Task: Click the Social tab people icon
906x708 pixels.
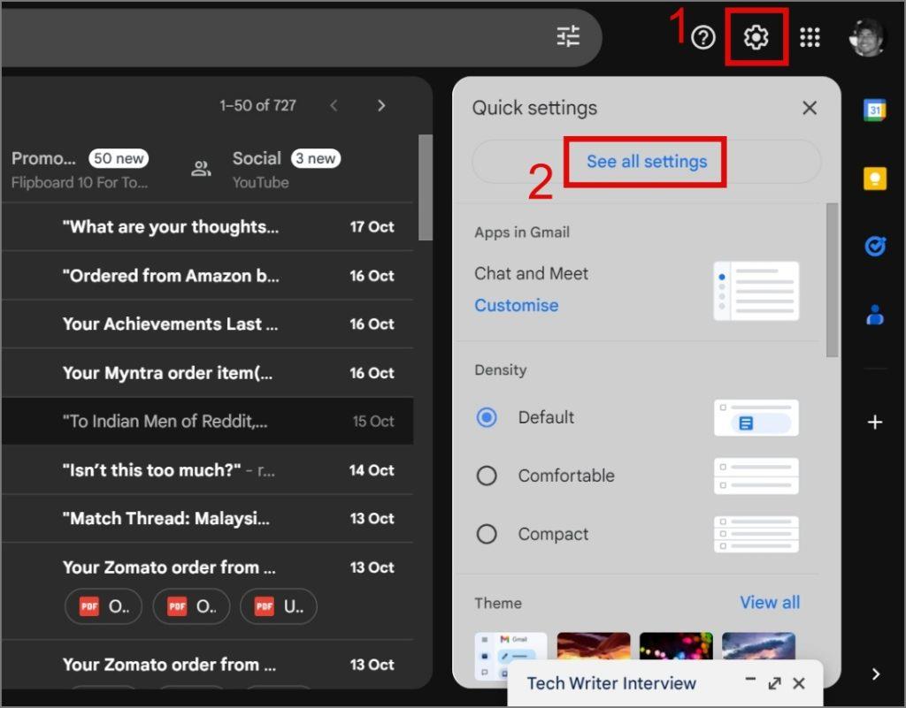Action: tap(201, 169)
